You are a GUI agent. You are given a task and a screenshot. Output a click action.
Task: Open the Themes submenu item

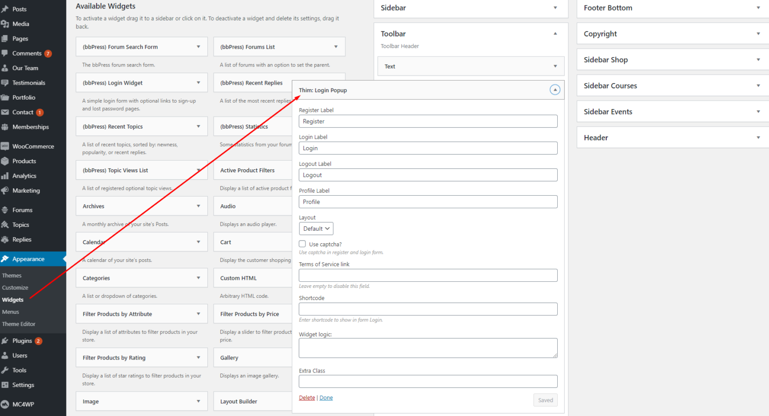[x=12, y=275]
